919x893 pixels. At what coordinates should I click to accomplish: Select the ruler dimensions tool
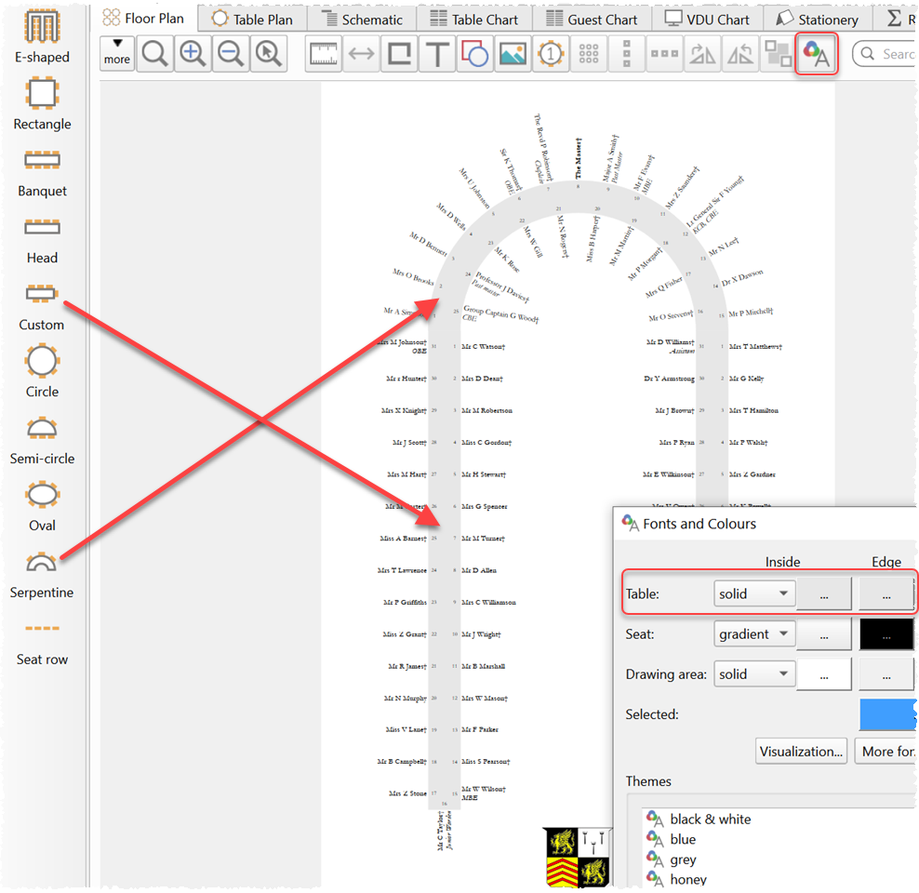click(x=323, y=55)
